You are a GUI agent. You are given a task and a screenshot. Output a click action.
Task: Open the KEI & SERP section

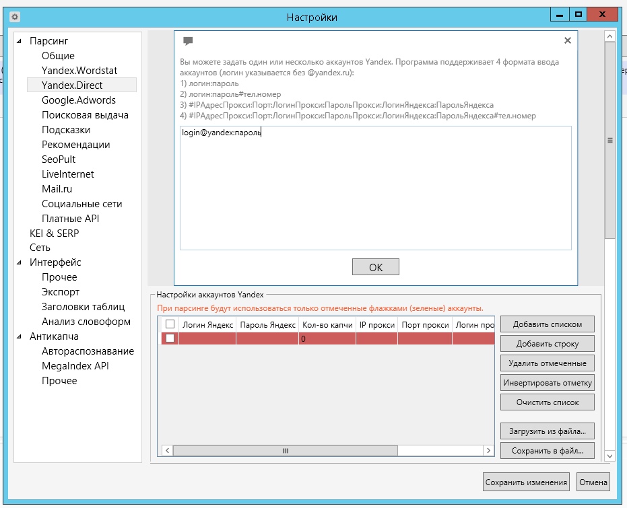coord(54,233)
